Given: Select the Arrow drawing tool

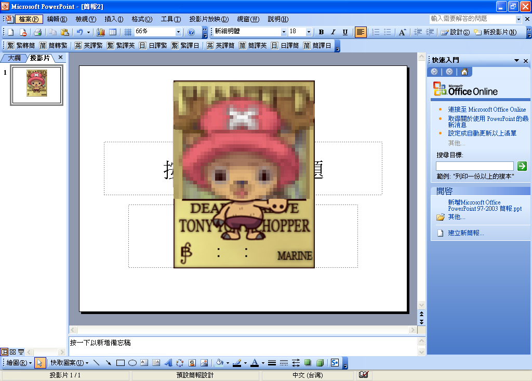Looking at the screenshot, I should coord(108,363).
